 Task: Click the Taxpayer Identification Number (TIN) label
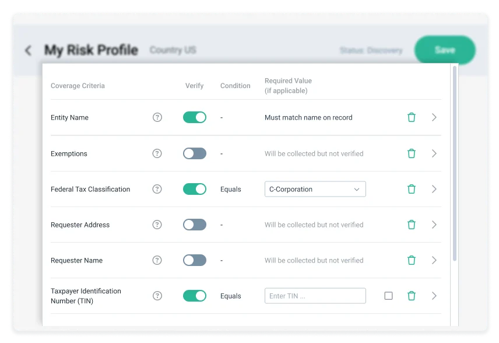86,296
